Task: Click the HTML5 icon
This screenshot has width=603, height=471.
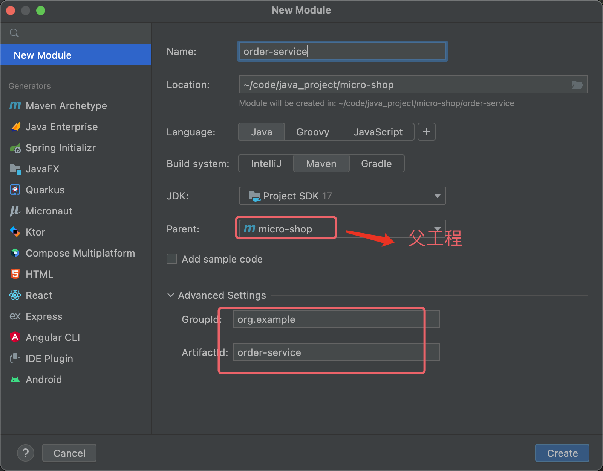Action: pyautogui.click(x=15, y=274)
